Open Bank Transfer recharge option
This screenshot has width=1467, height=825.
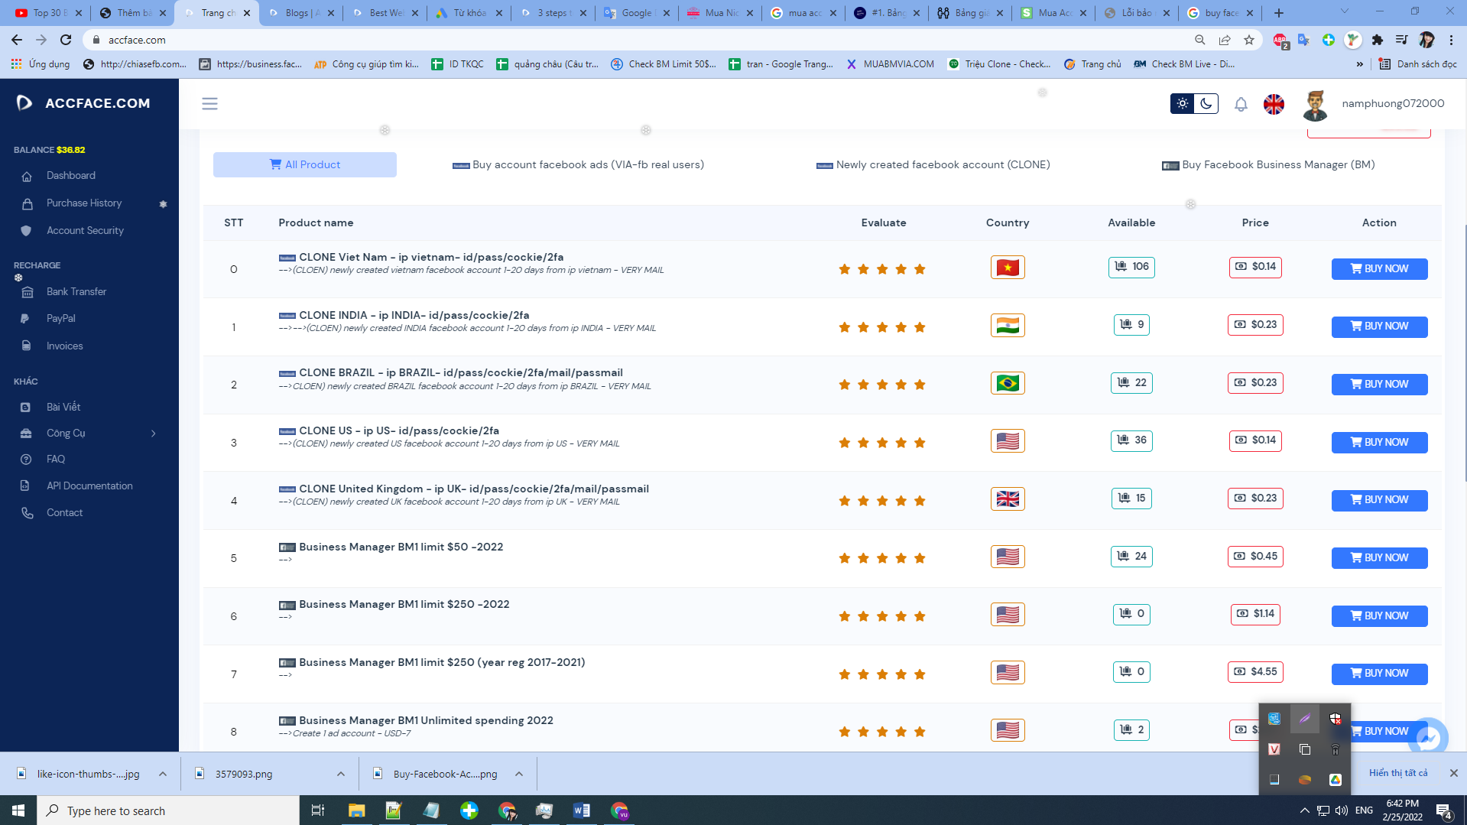tap(76, 291)
